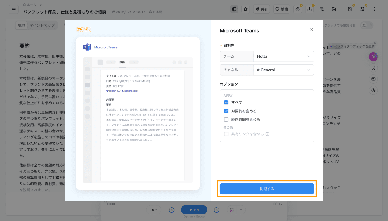Open the チャネル # General dropdown
This screenshot has height=221, width=388.
coord(284,70)
